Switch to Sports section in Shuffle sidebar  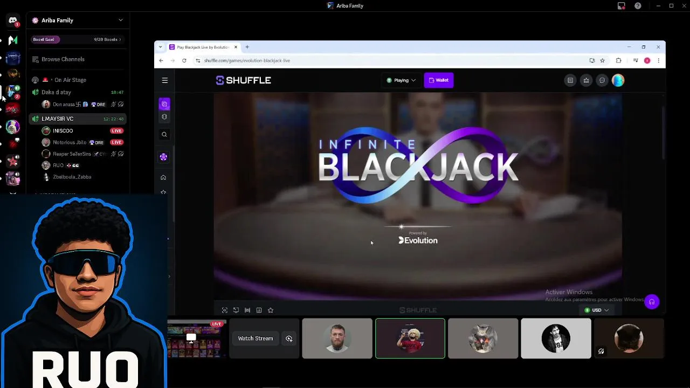coord(164,116)
